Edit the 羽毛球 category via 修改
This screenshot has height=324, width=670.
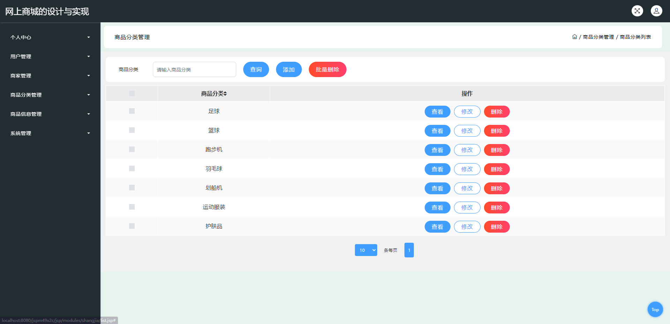467,169
